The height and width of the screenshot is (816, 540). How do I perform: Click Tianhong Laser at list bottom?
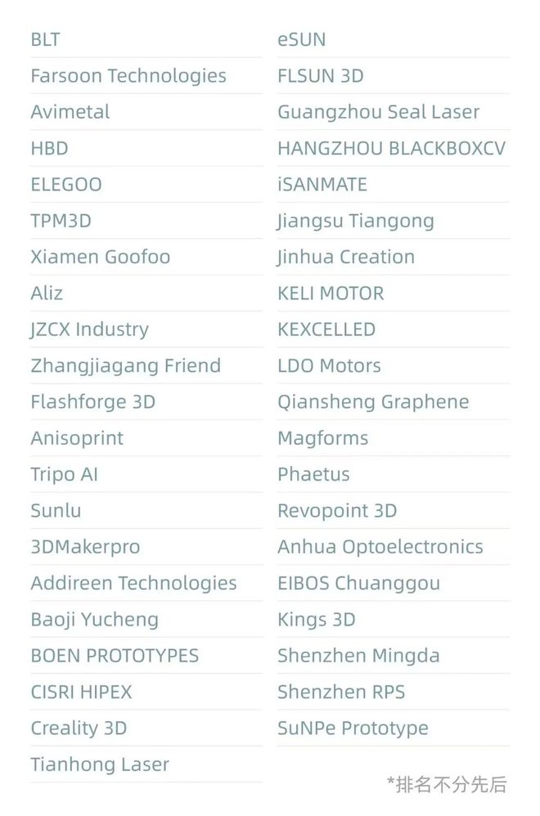[x=100, y=764]
